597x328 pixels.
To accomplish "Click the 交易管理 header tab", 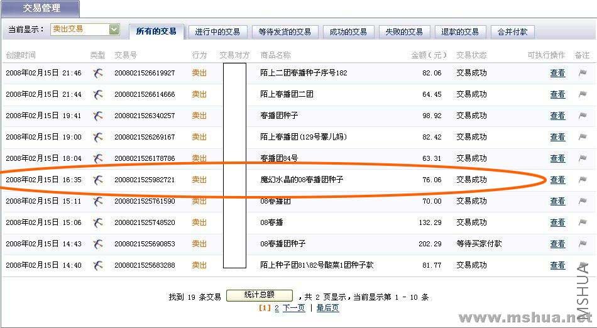I will click(x=41, y=9).
